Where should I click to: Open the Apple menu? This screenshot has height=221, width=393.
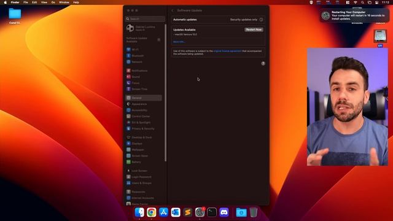[6, 2]
